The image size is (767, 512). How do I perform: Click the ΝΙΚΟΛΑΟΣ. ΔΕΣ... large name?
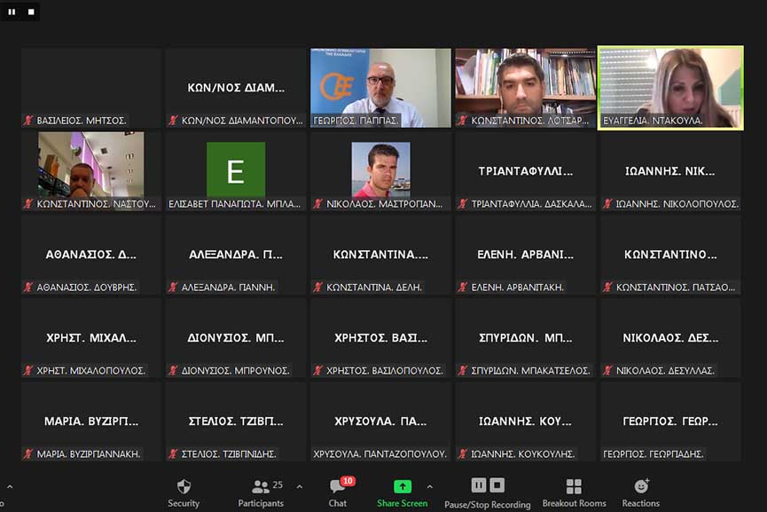point(670,338)
